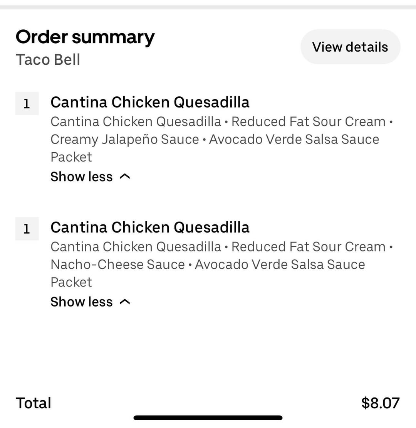The image size is (416, 428).
Task: Click the Total label
Action: 34,403
